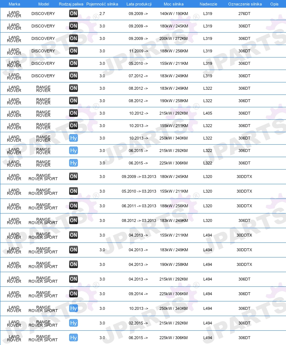Click the ON icon in the Range Rover Sport 09.2009 row
Viewport: 286px width, 345px height.
(74, 177)
